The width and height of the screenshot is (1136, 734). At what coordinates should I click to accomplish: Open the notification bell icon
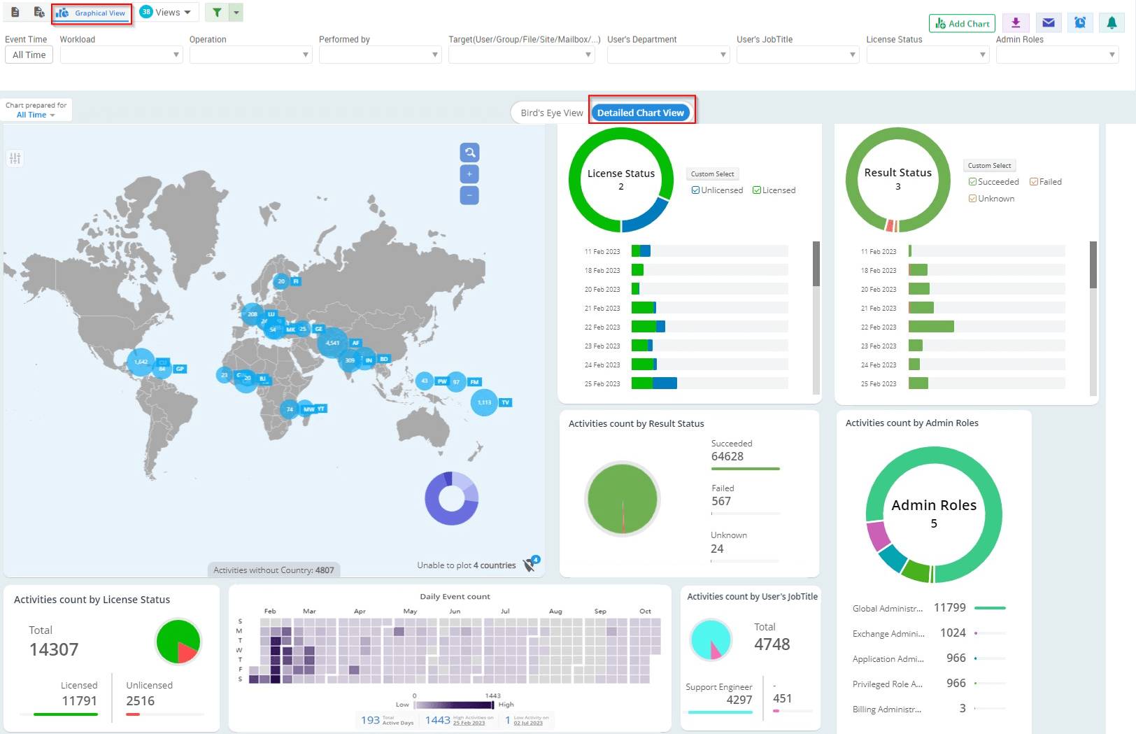click(1112, 22)
